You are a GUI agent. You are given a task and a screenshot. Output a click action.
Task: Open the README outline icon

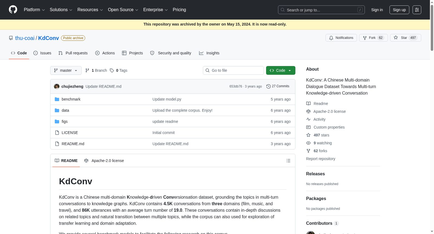click(x=288, y=161)
